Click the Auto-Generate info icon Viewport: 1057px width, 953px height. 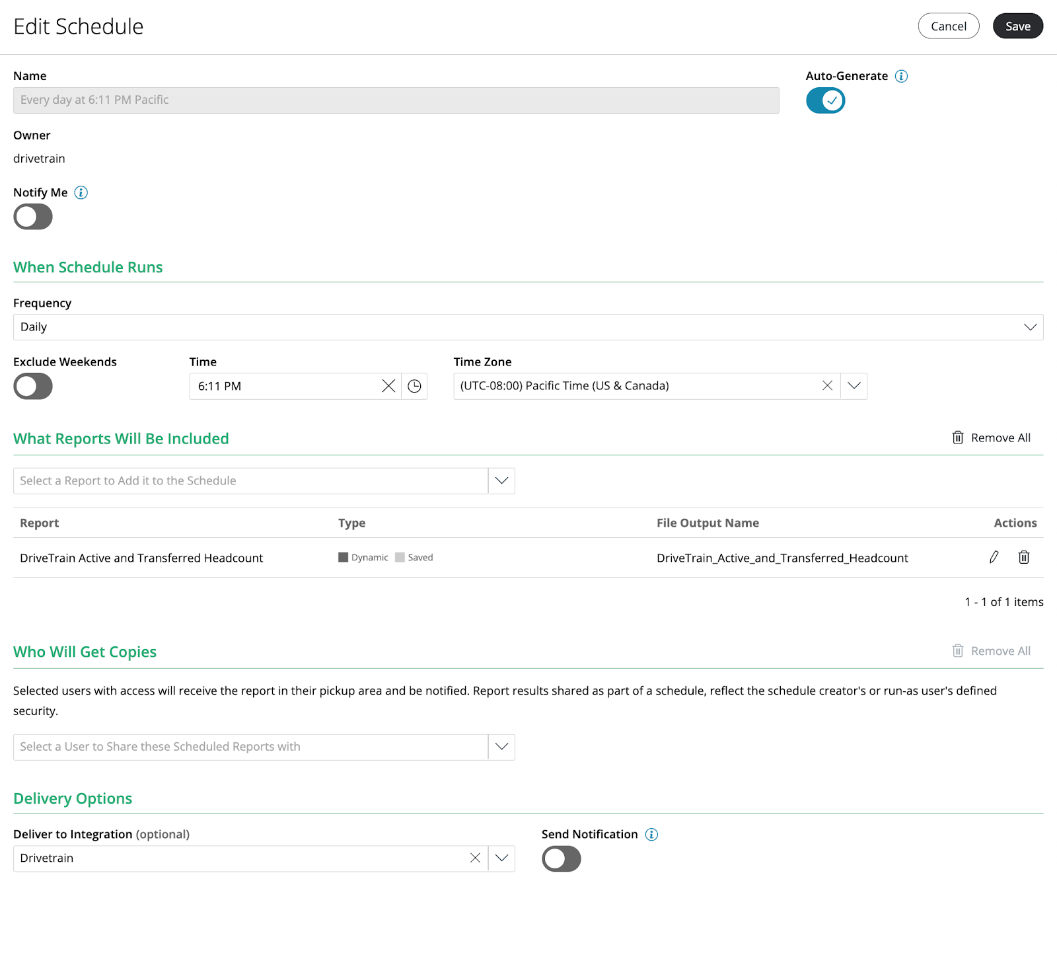[901, 76]
